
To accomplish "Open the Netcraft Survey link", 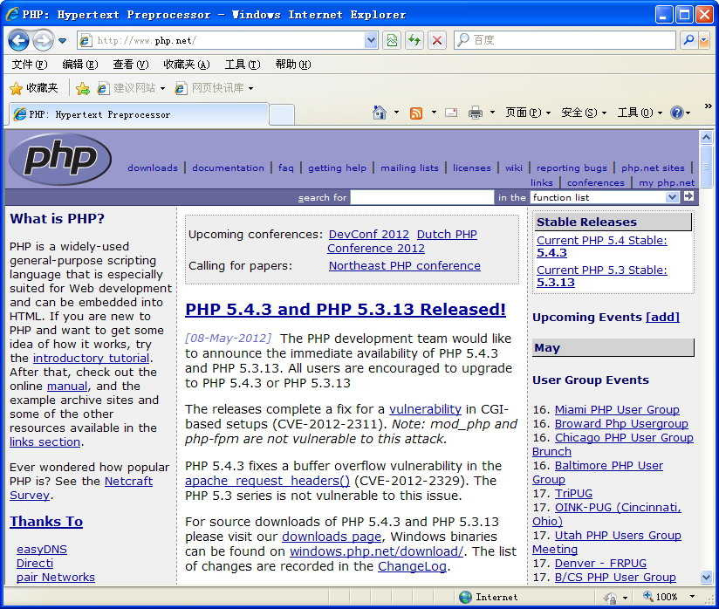I will click(x=81, y=488).
